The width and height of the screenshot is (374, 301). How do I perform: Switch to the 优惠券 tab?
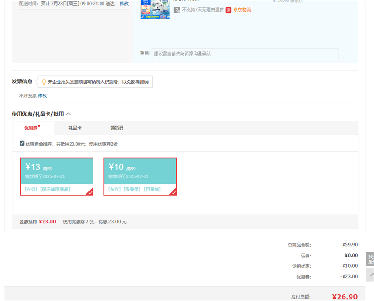click(x=31, y=128)
